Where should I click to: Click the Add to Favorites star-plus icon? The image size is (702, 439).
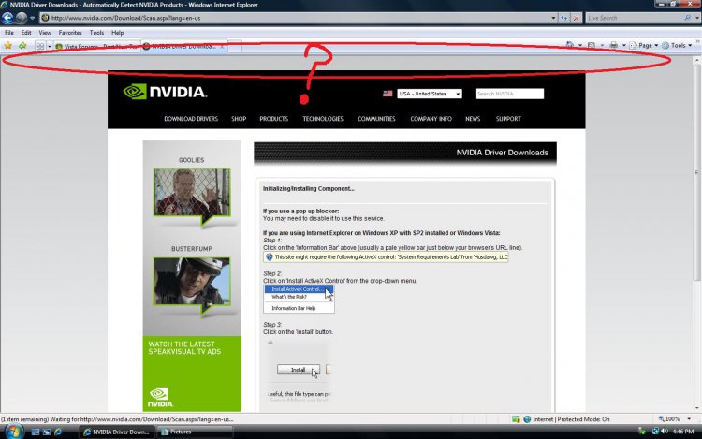click(x=22, y=46)
